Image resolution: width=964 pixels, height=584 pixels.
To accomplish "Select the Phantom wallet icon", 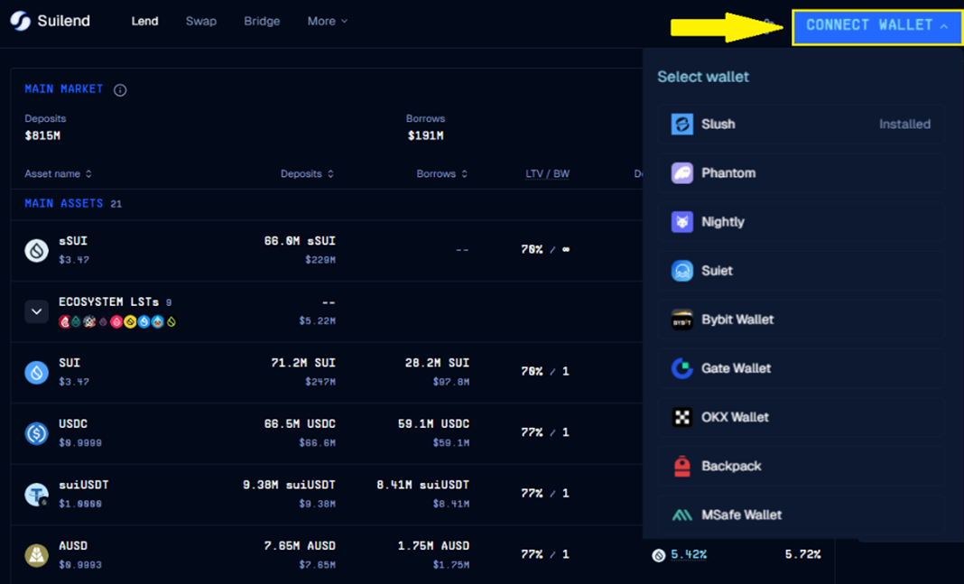I will tap(682, 173).
